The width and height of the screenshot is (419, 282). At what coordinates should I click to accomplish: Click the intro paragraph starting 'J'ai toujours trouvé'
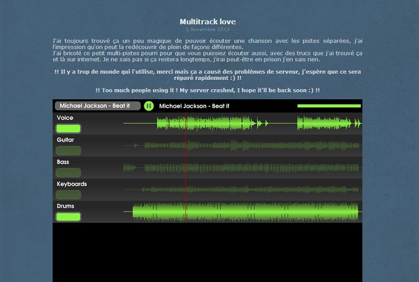(x=208, y=50)
